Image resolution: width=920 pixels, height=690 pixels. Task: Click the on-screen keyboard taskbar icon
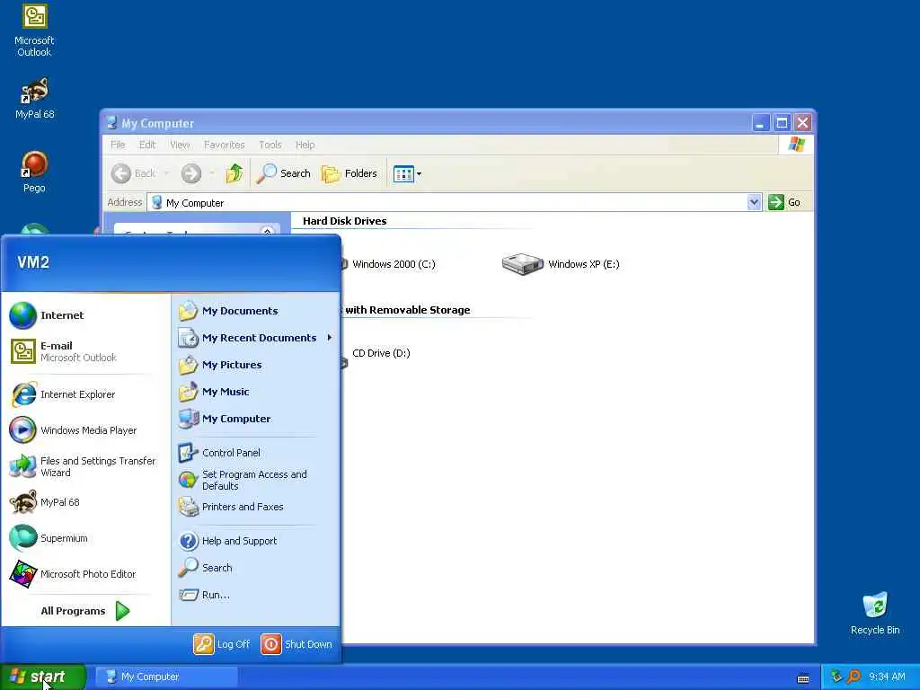coord(803,679)
